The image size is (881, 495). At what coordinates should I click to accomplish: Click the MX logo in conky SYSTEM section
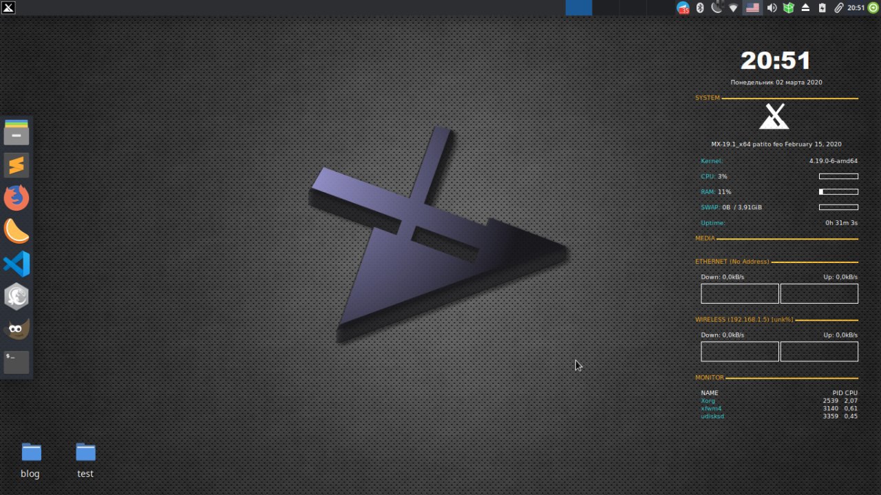(774, 116)
